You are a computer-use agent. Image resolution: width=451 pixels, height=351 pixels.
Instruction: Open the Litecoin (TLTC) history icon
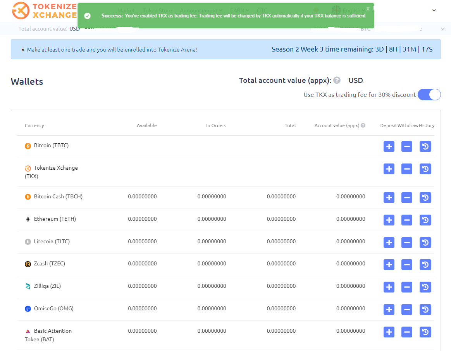(x=425, y=243)
